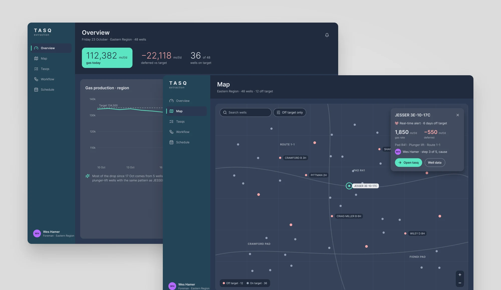Click the real-time alert signal icon
The image size is (501, 290).
(397, 123)
